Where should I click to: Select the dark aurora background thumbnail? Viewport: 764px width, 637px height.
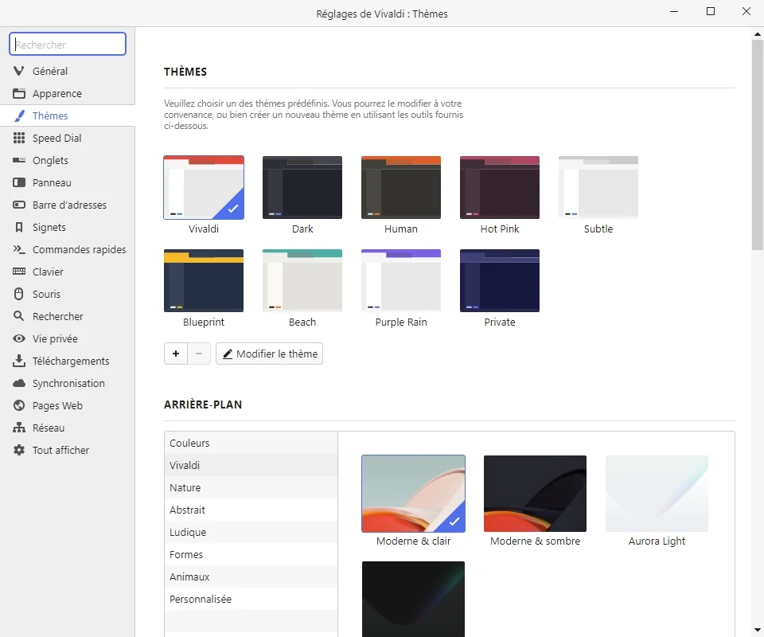[414, 599]
